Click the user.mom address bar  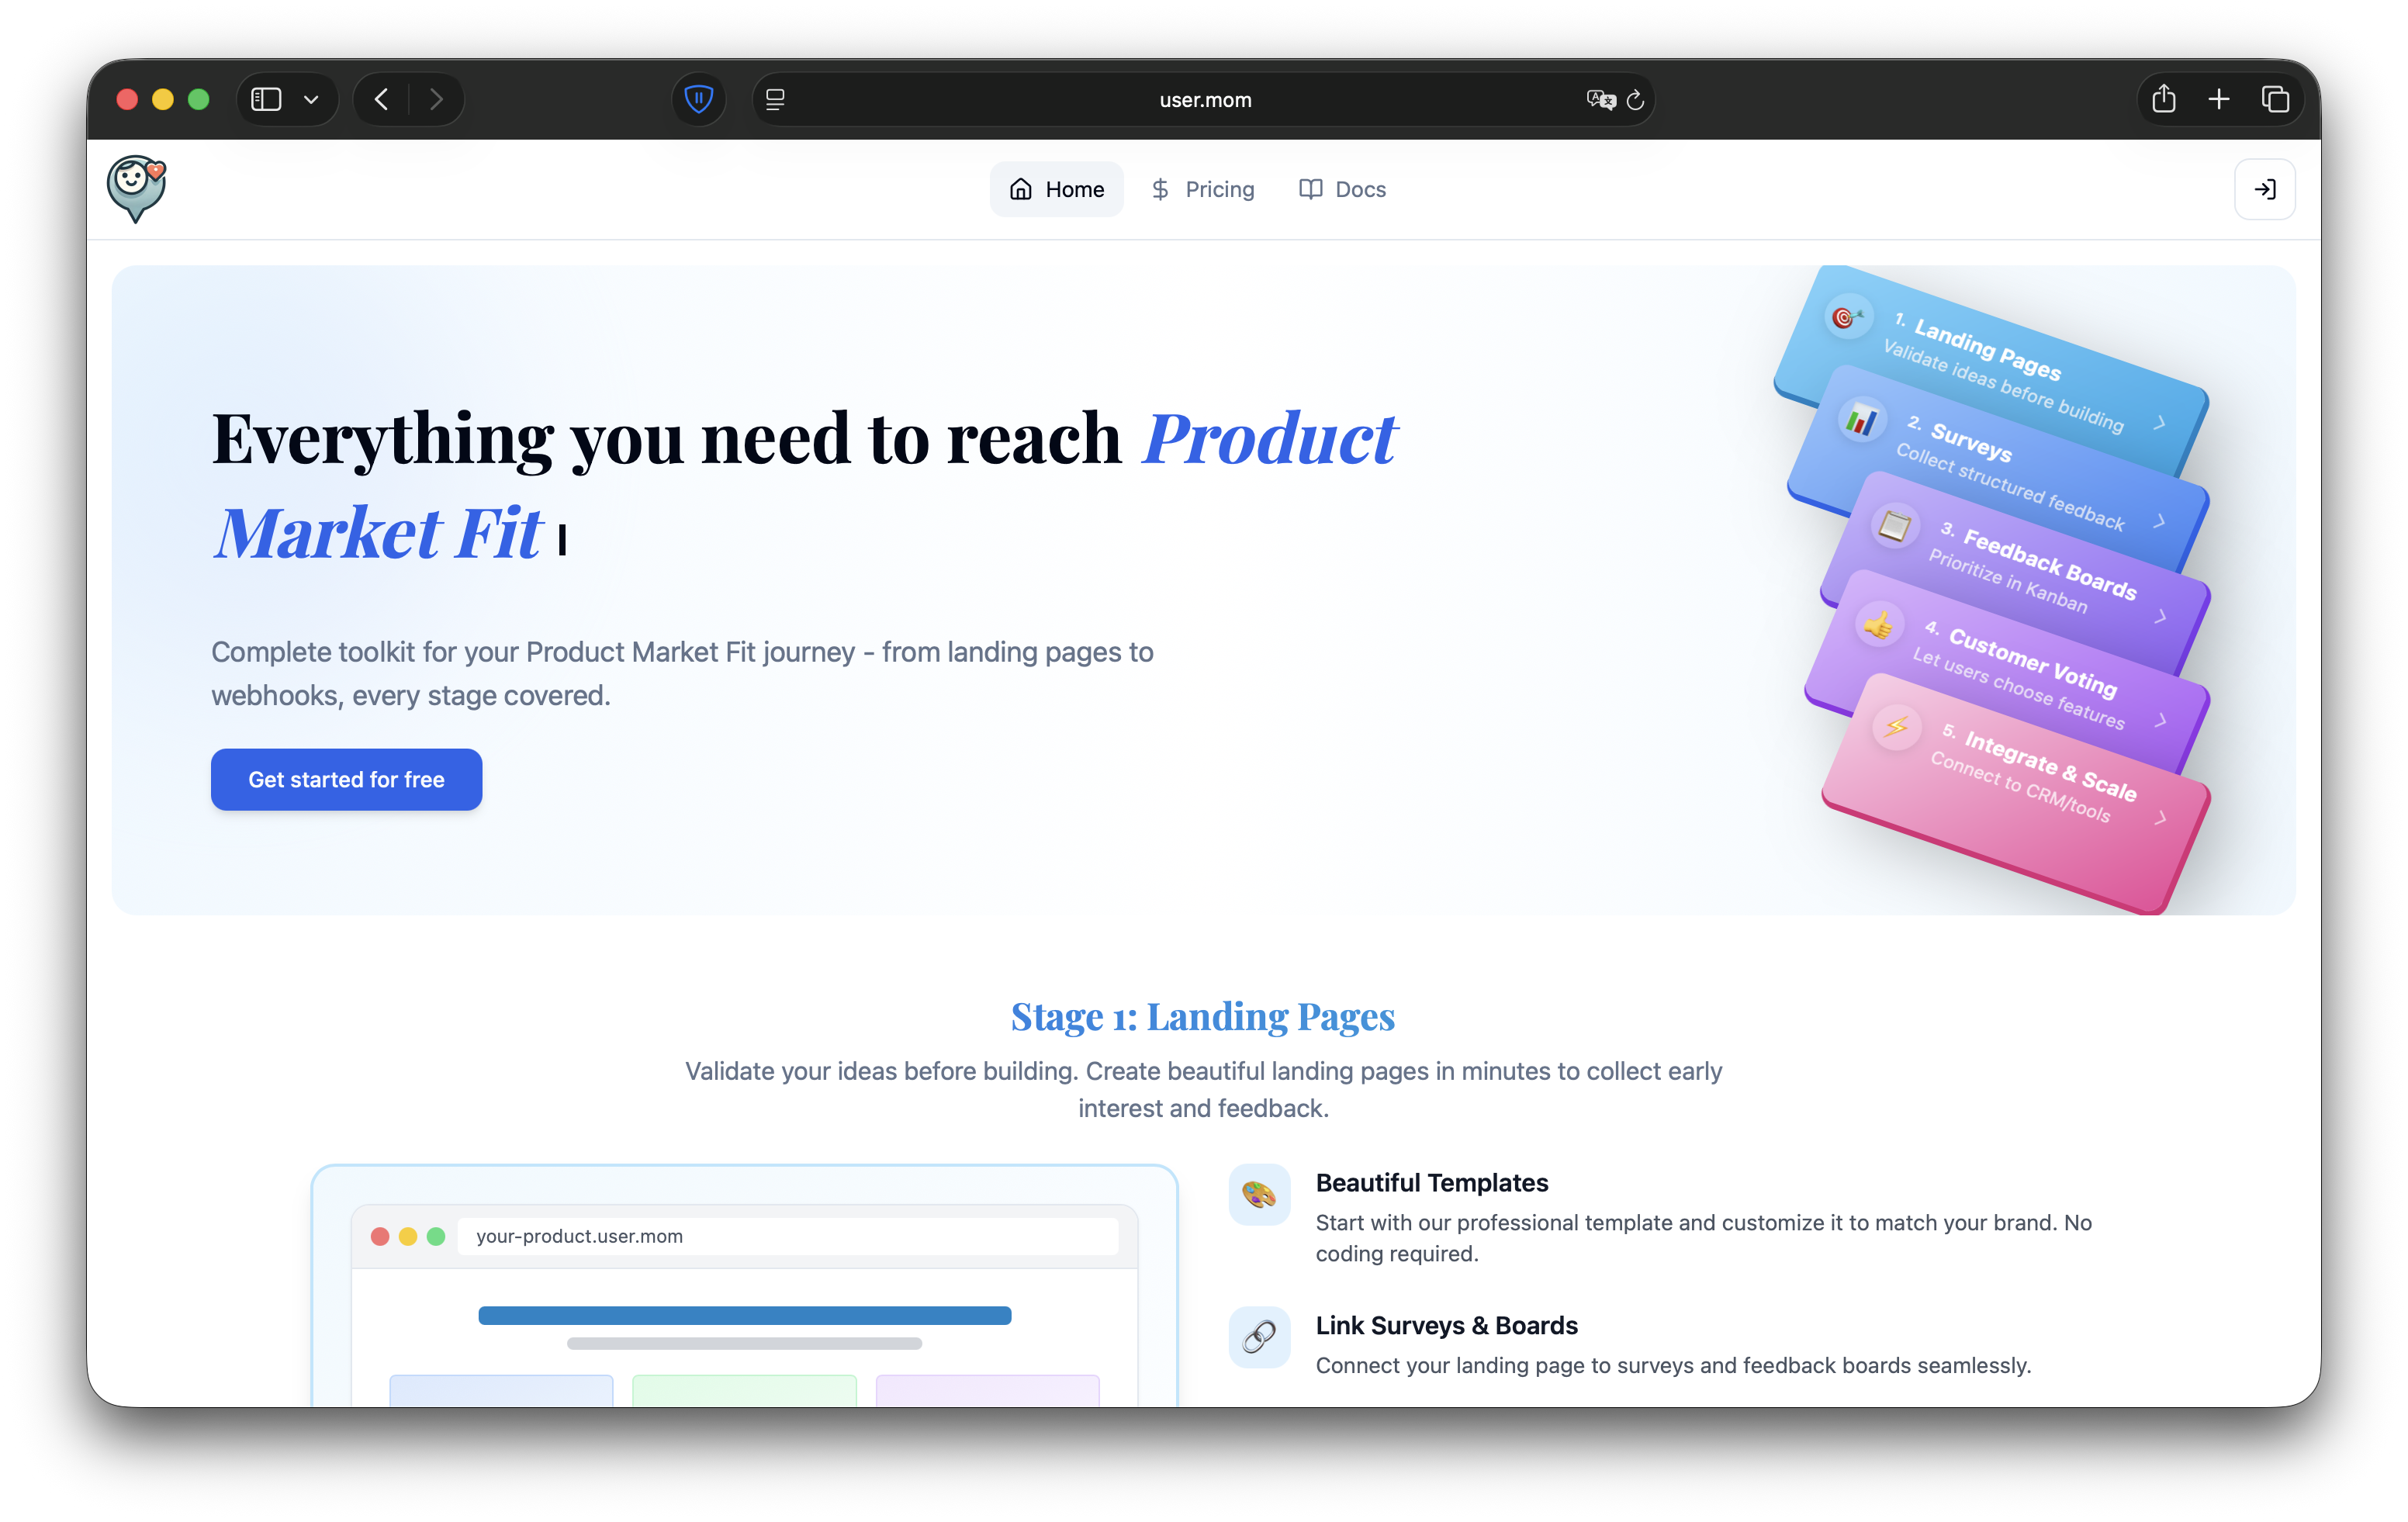pyautogui.click(x=1204, y=99)
